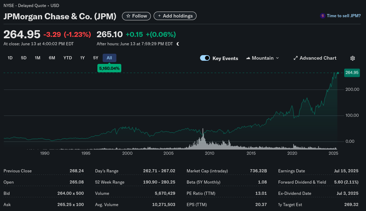Image resolution: width=366 pixels, height=211 pixels.
Task: Click the -3.29 (-1.23%) change text
Action: point(67,34)
